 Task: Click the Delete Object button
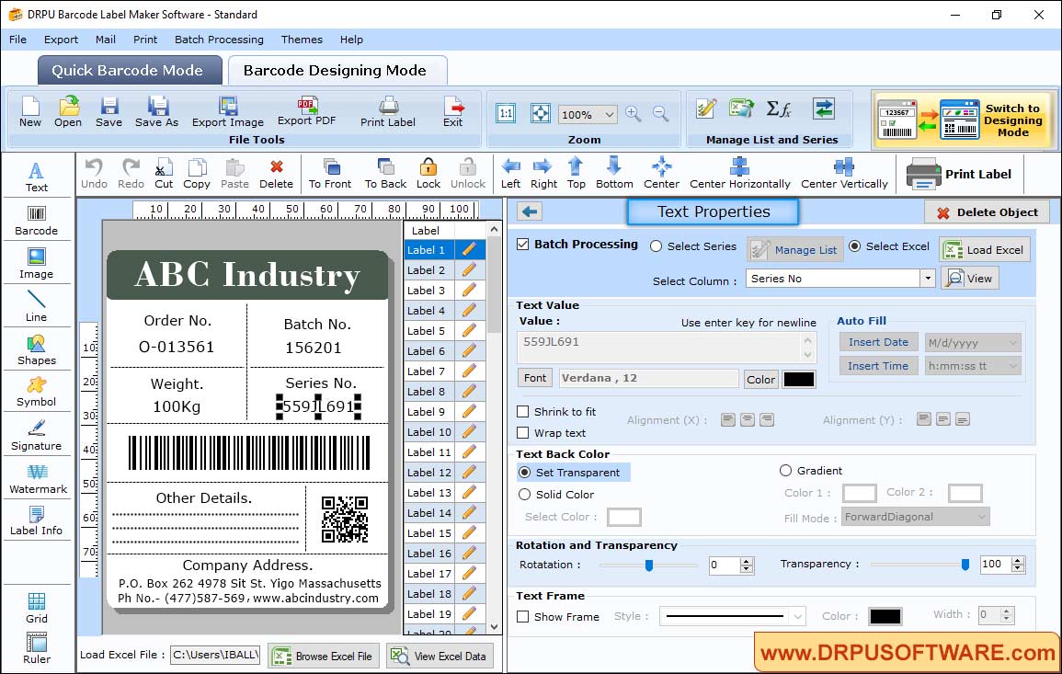pyautogui.click(x=987, y=212)
